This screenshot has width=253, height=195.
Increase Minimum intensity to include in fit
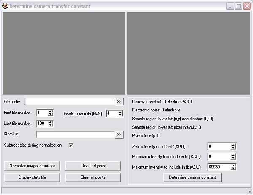click(233, 155)
